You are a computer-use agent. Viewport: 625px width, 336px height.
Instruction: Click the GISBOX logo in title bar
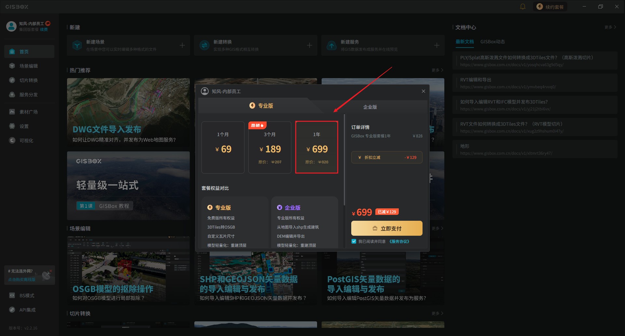tap(17, 7)
